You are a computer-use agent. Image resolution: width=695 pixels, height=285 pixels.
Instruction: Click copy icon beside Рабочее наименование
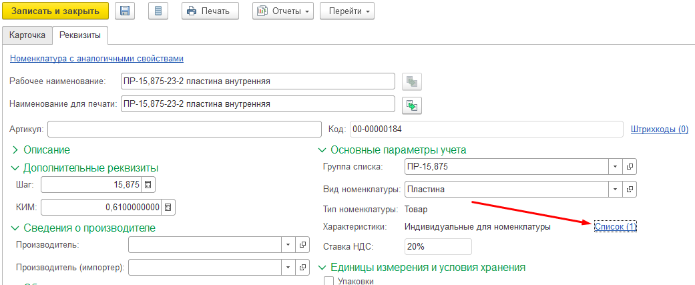pos(412,81)
